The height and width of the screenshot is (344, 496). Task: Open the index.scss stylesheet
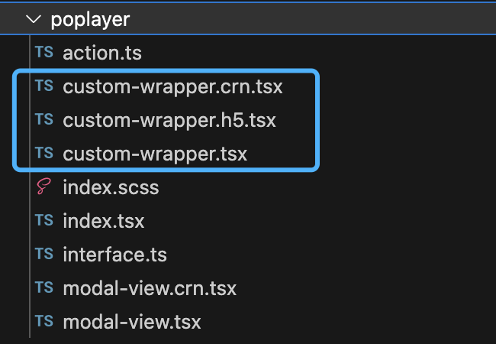click(111, 187)
